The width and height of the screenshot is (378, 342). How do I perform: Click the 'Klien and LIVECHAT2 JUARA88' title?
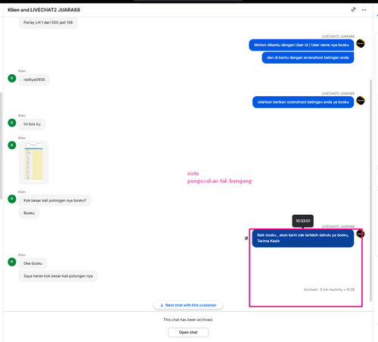point(44,10)
